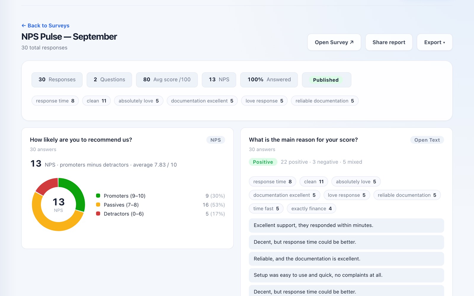This screenshot has height=296, width=474.
Task: Click 'exactly finance 4' keyword tag
Action: click(x=311, y=208)
